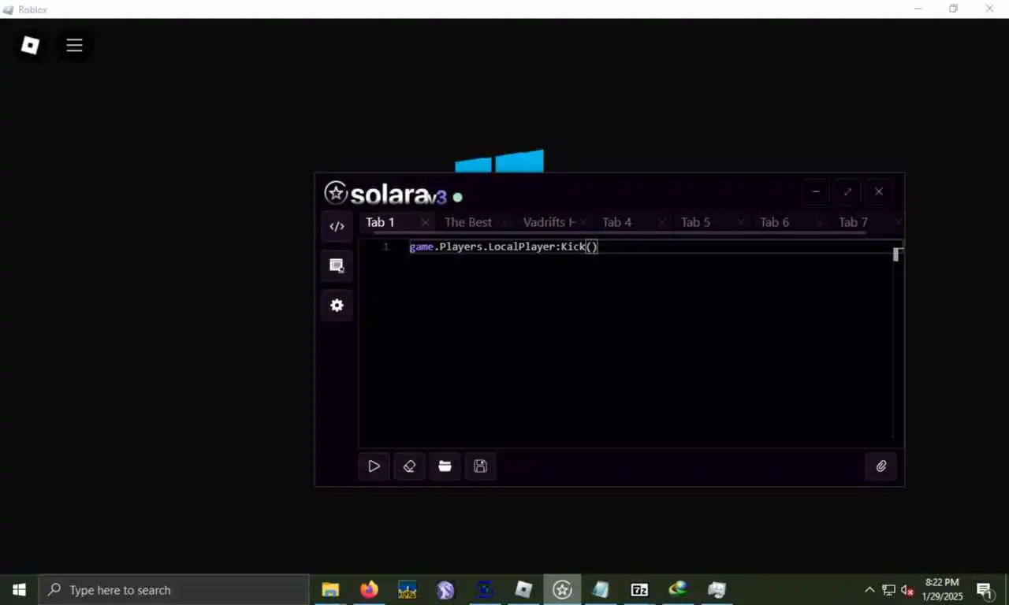1009x605 pixels.
Task: Switch to the Vadrifts tab
Action: click(x=549, y=222)
